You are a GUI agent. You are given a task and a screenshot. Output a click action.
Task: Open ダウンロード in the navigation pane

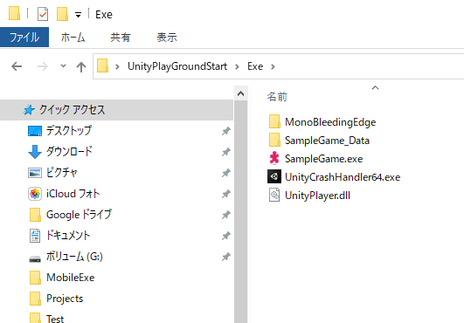[69, 152]
